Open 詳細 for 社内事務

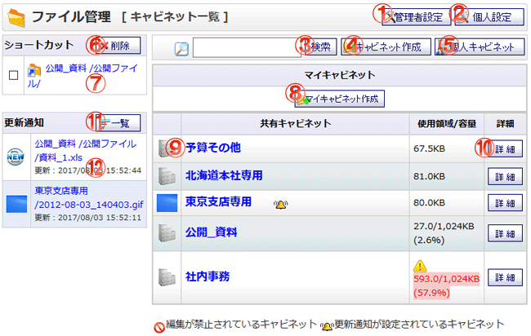505,277
